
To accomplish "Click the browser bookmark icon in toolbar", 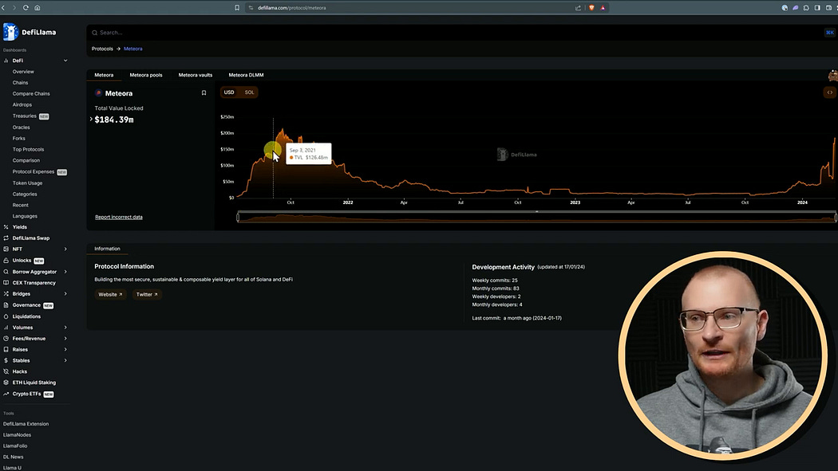I will coord(237,7).
